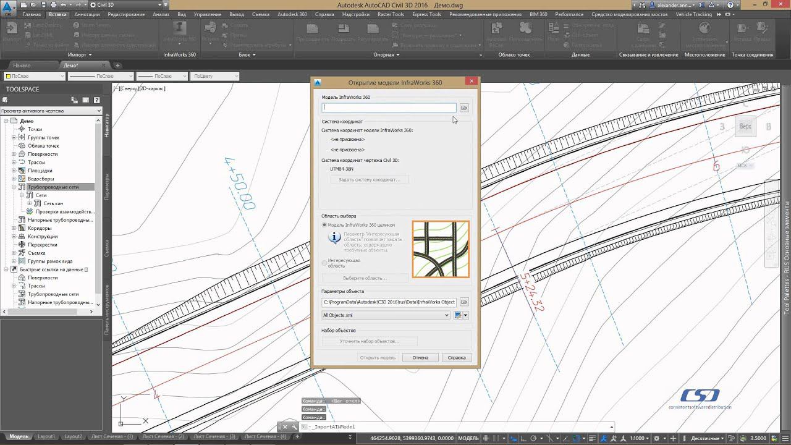Switch to the Аннотации ribbon tab
This screenshot has width=791, height=445.
coord(87,14)
